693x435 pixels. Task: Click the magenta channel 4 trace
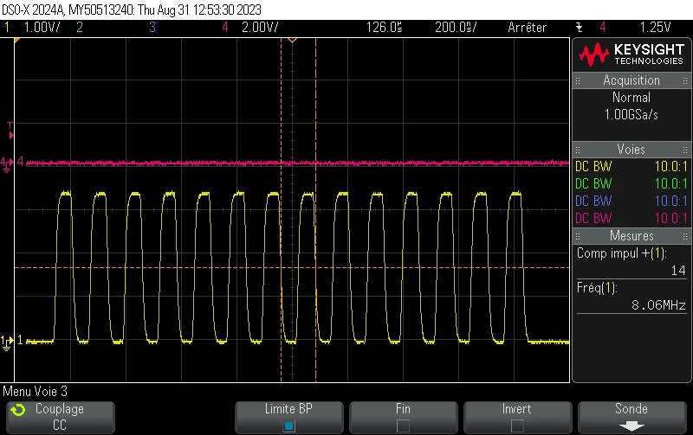click(x=297, y=163)
